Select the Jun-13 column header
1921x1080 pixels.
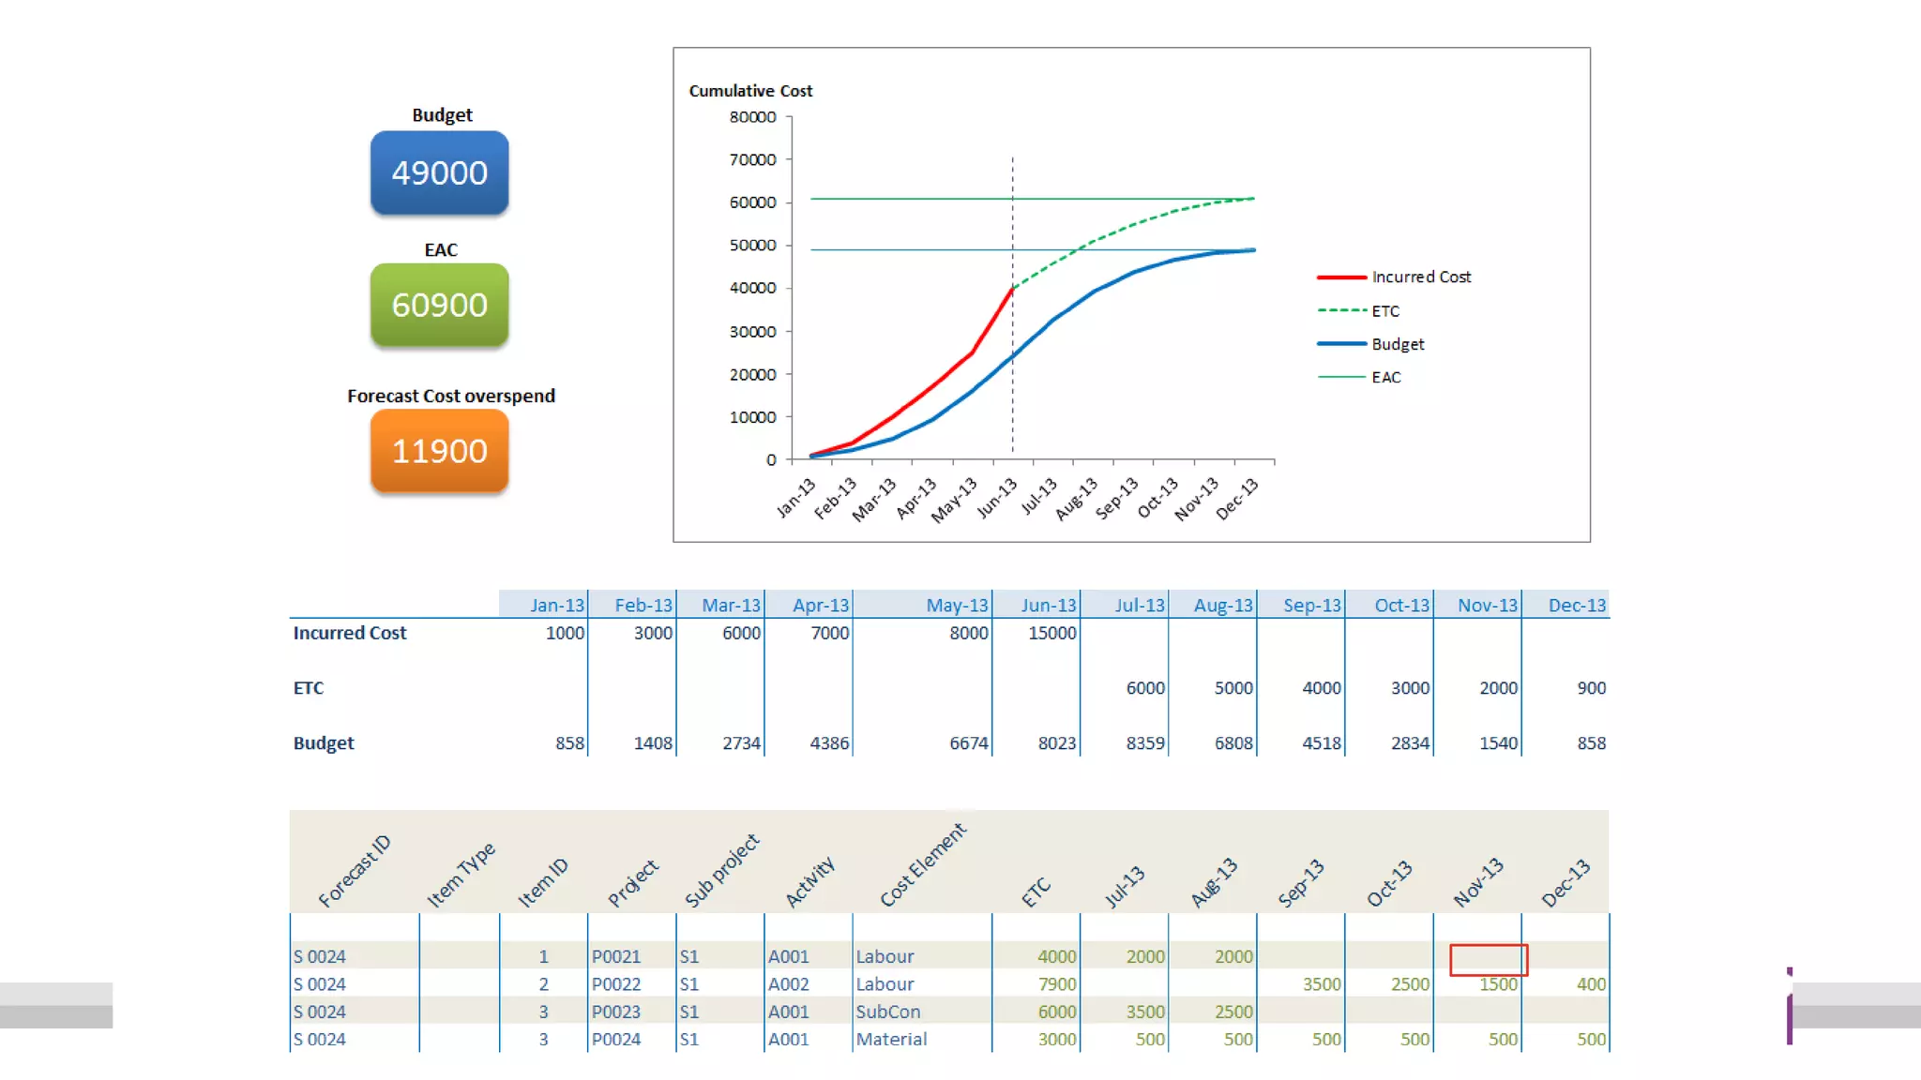(x=1048, y=606)
